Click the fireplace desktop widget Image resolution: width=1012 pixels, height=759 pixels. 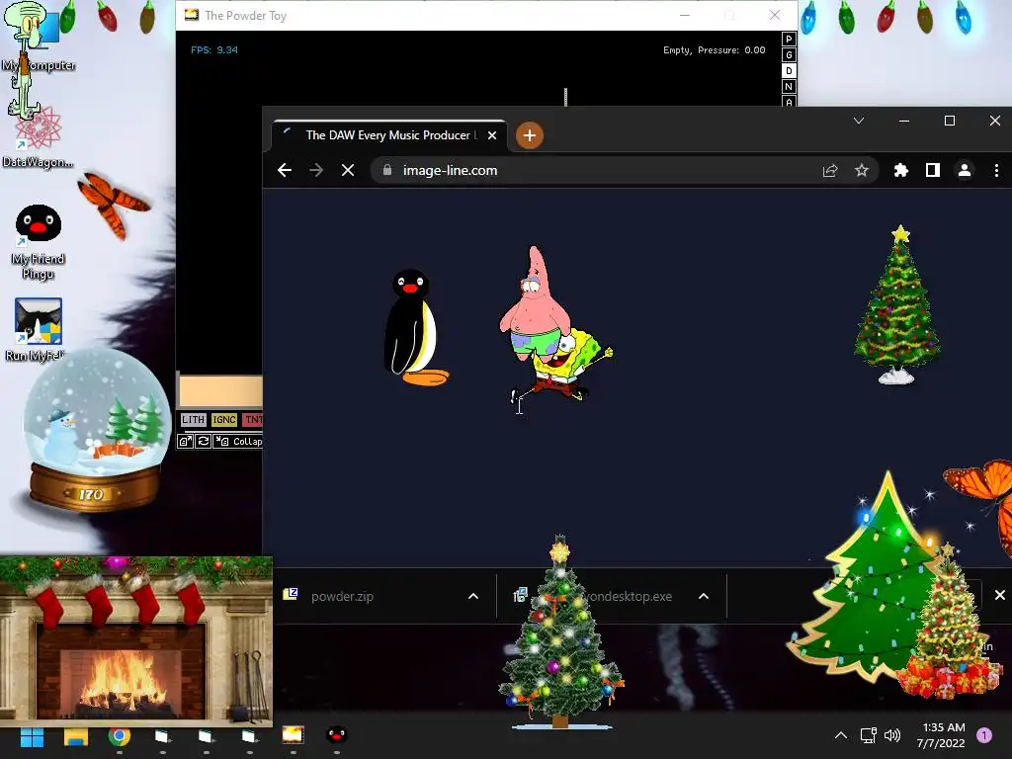(135, 640)
